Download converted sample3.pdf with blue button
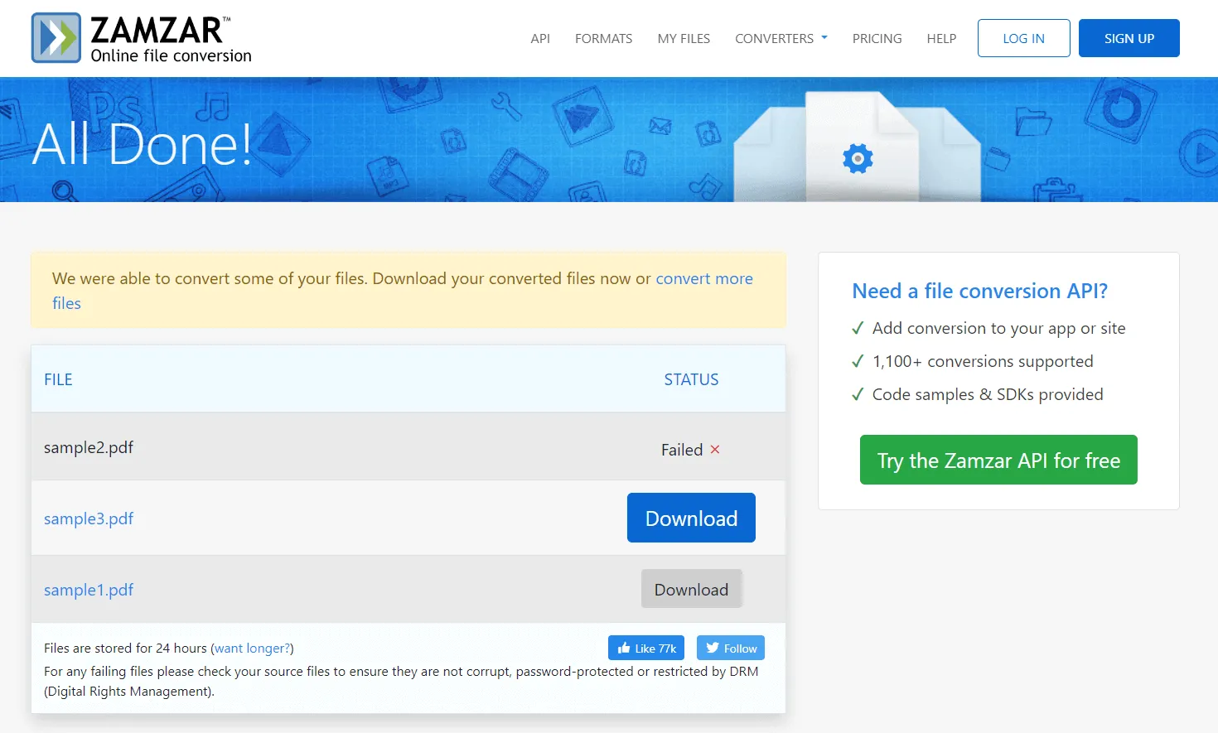1218x733 pixels. pos(691,518)
